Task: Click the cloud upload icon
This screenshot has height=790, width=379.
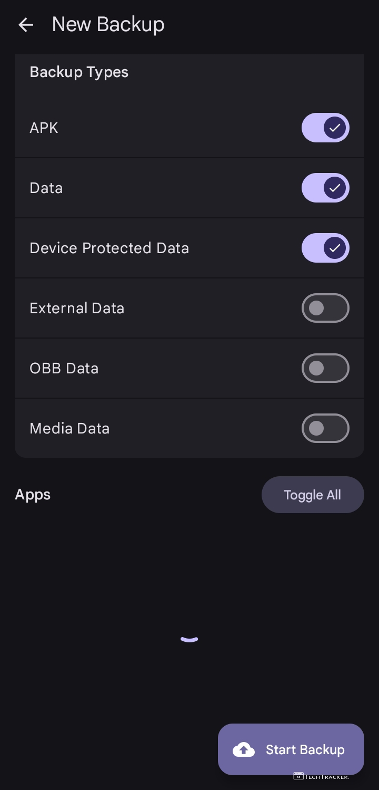Action: click(244, 749)
